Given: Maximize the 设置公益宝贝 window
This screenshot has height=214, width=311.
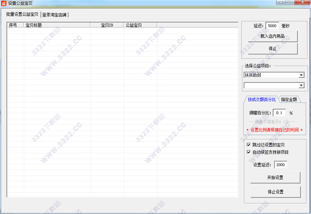Looking at the screenshot, I should click(x=290, y=2).
